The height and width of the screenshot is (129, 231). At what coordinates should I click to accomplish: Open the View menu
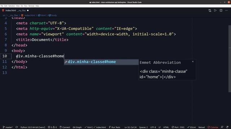tap(18, 6)
